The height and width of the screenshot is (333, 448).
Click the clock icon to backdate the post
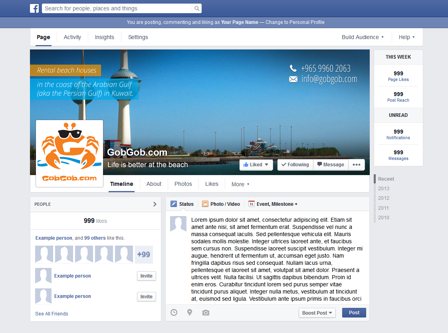point(174,313)
